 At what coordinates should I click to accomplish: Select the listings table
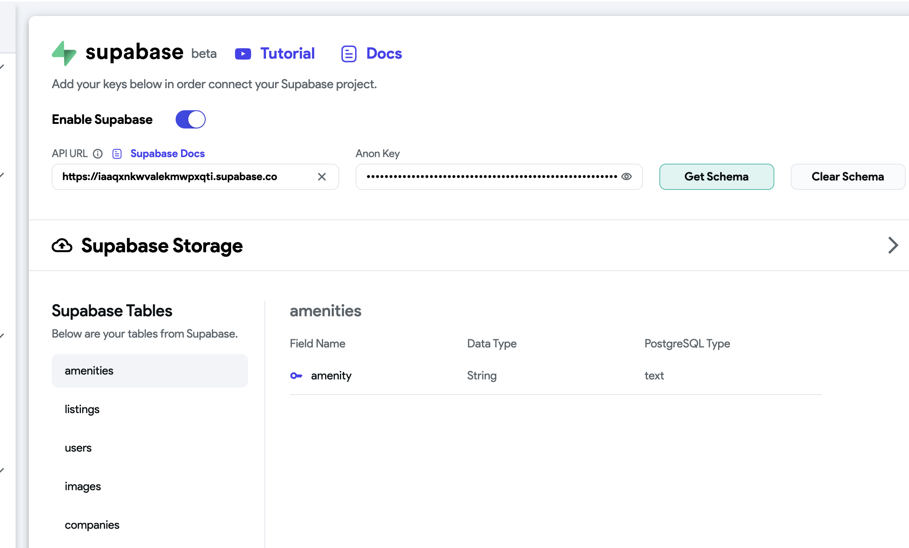tap(82, 409)
